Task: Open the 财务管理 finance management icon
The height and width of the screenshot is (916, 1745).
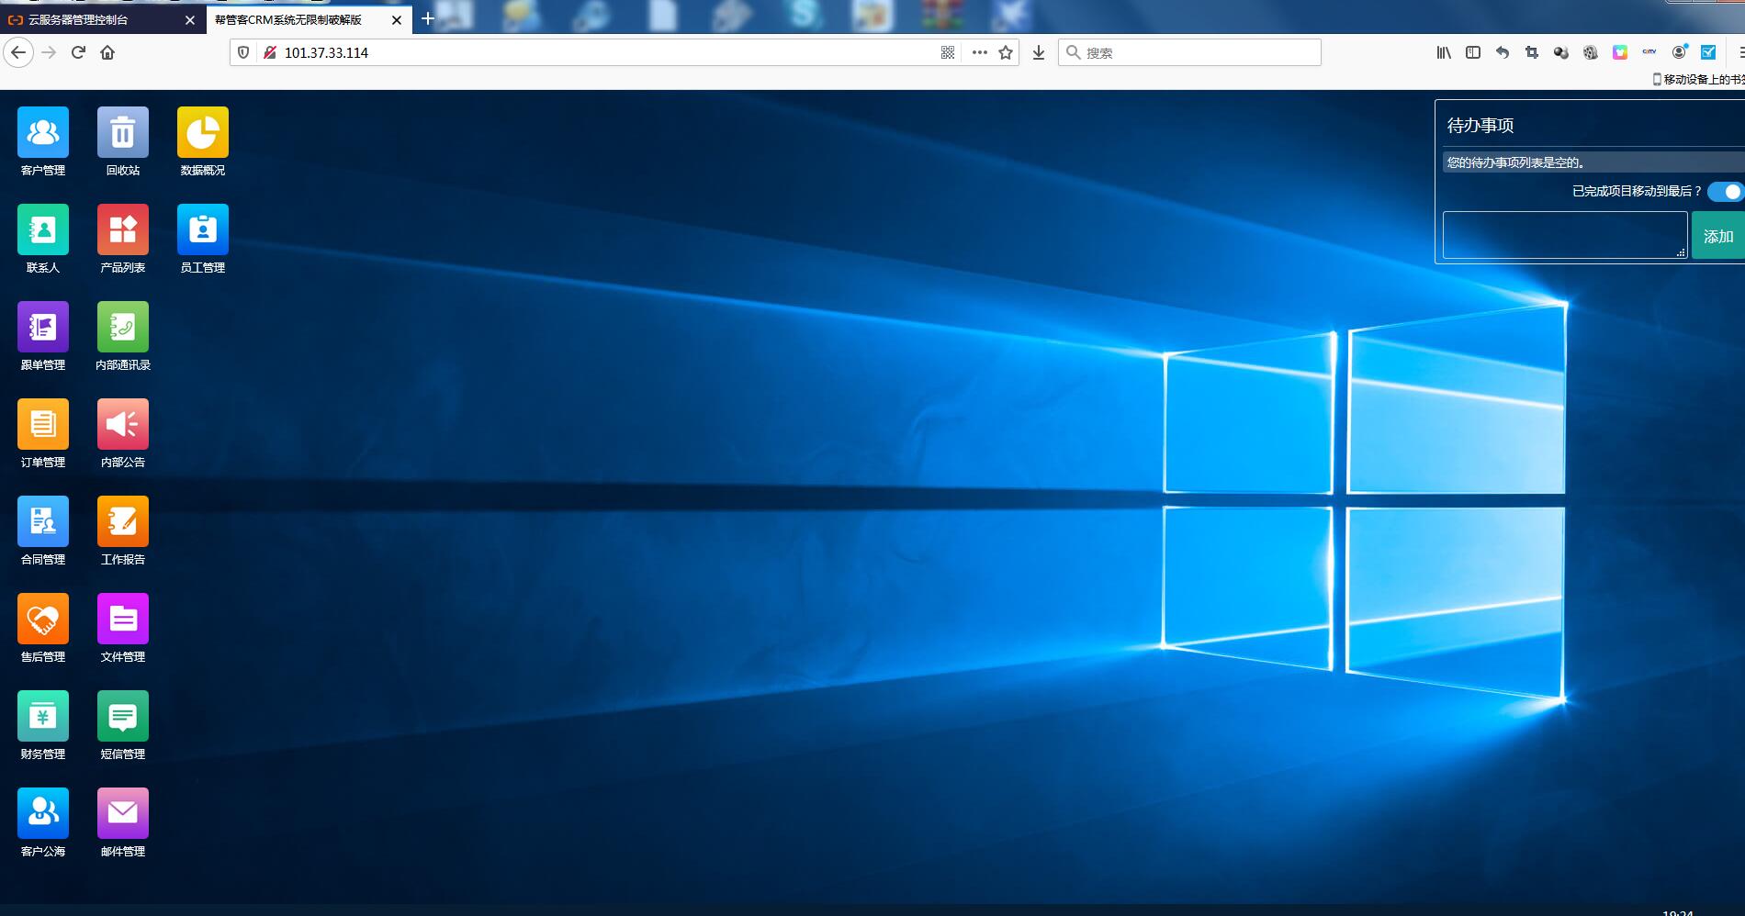Action: click(x=42, y=717)
